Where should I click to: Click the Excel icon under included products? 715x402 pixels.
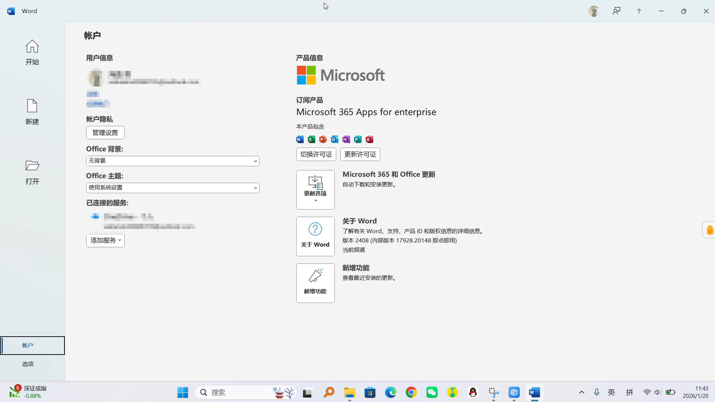pyautogui.click(x=311, y=140)
